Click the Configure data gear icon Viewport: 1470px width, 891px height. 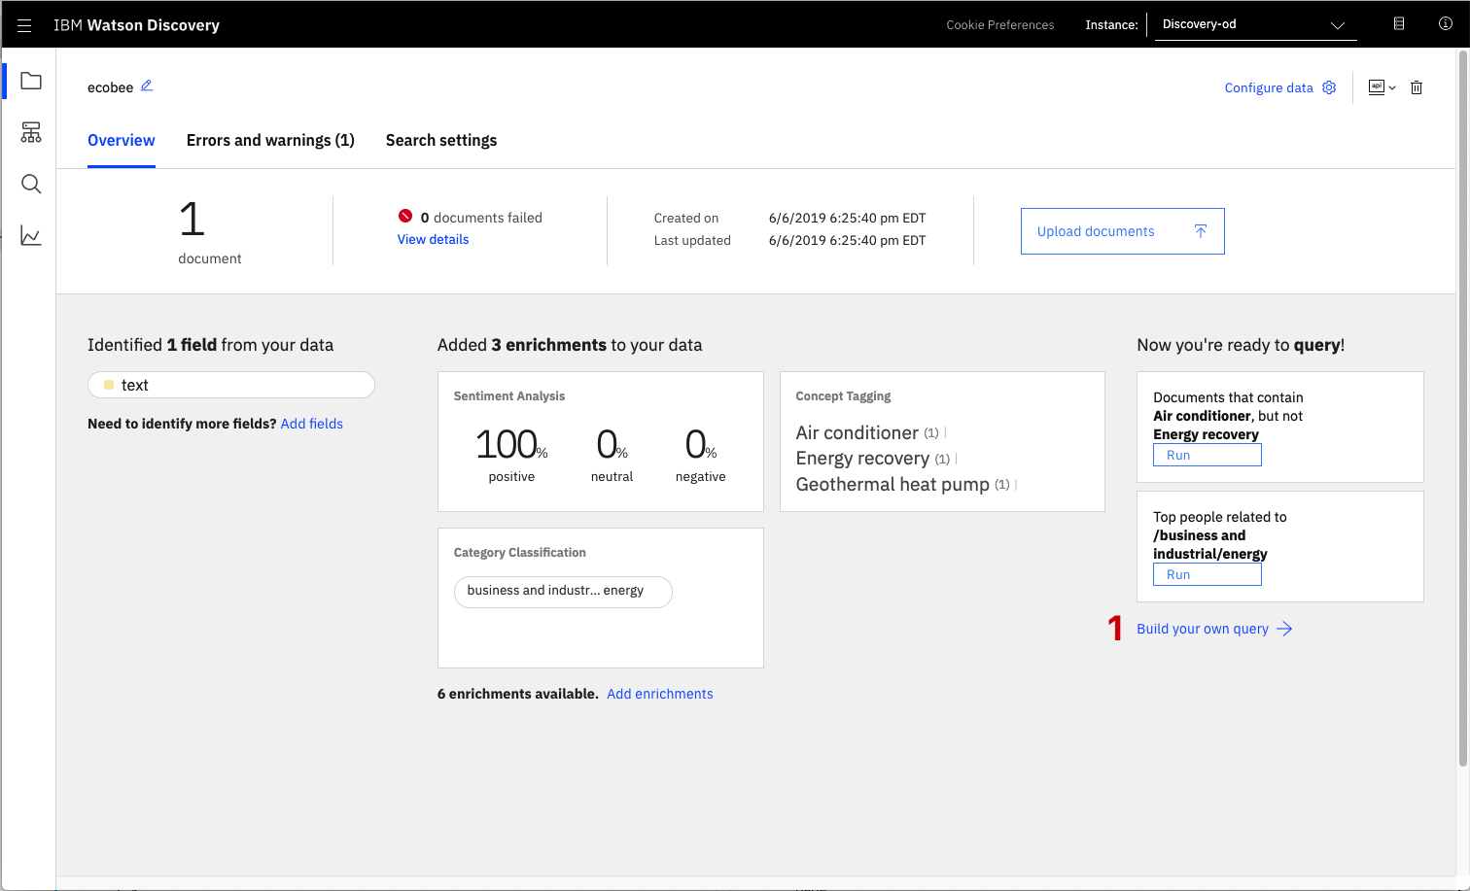pos(1329,87)
